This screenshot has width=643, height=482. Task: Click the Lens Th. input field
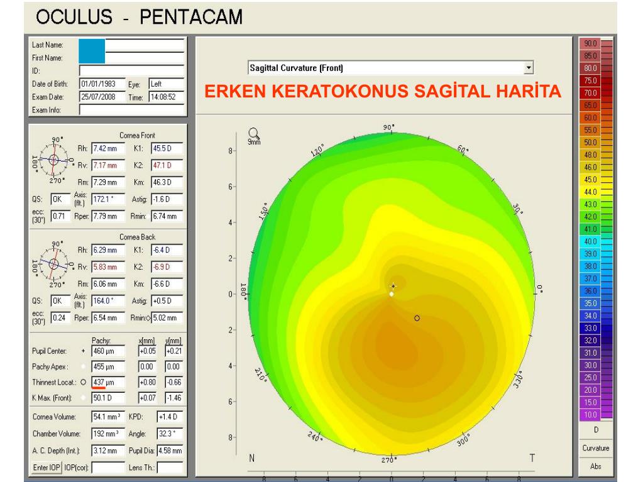[170, 467]
